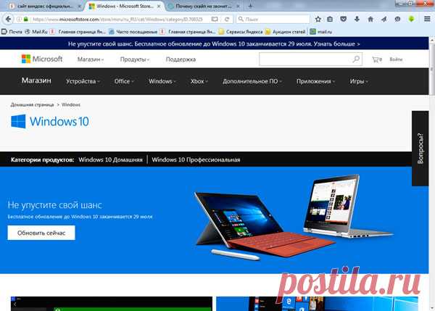Close the Windows - Microsoft Store tab
The width and height of the screenshot is (435, 311).
pos(159,6)
